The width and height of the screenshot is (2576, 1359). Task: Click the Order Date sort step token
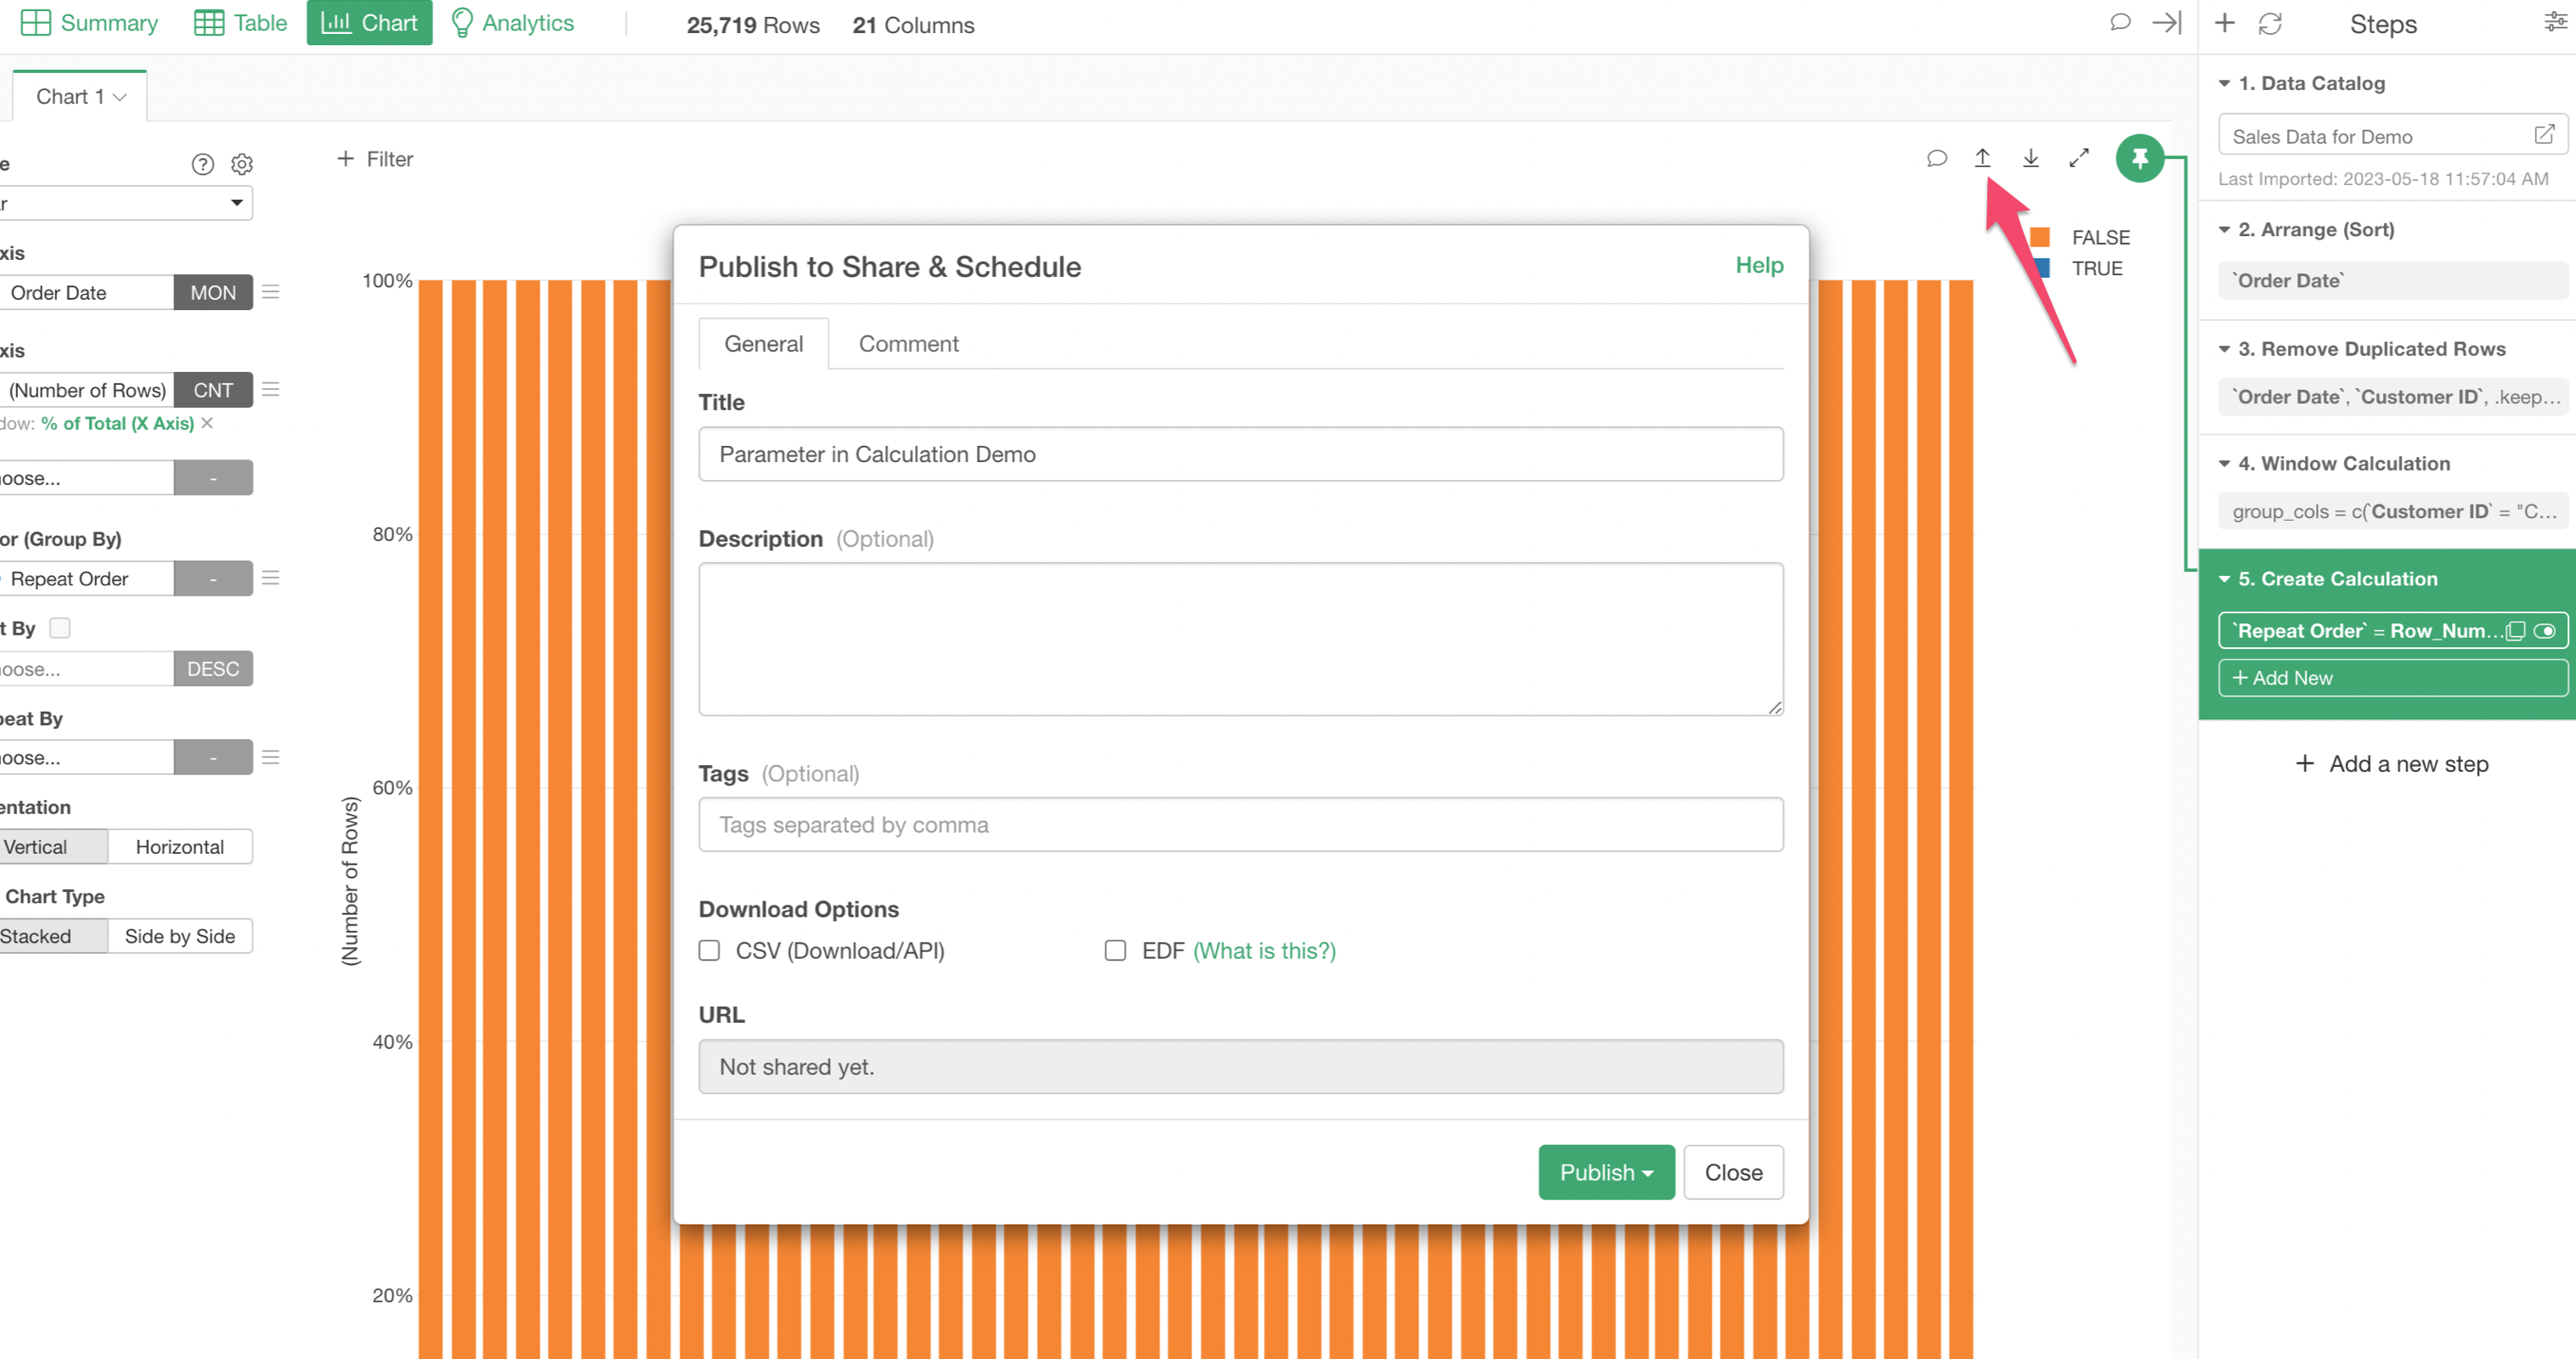click(x=2392, y=280)
